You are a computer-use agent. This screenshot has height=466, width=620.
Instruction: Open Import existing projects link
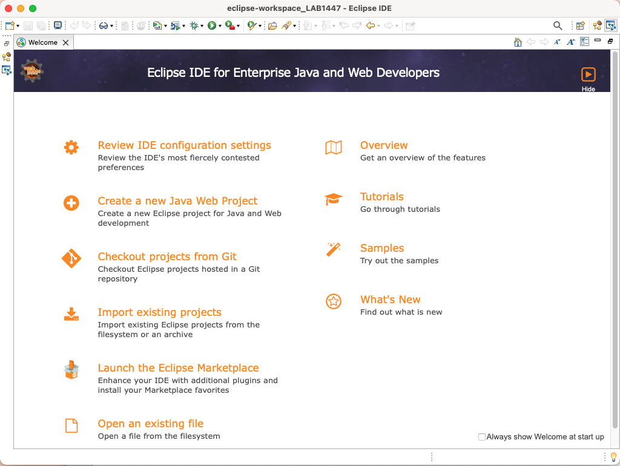pos(159,312)
